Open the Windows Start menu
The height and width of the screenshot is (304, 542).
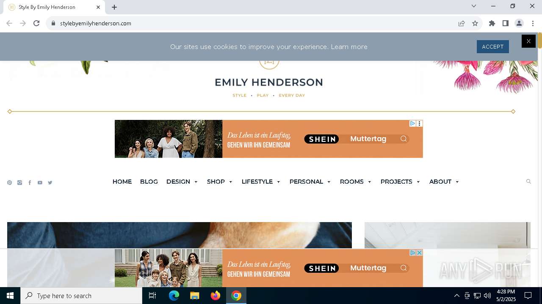click(10, 296)
